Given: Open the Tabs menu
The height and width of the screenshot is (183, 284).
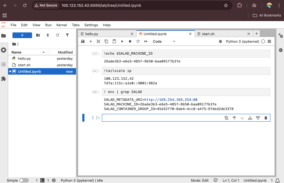Looking at the screenshot, I should (76, 25).
